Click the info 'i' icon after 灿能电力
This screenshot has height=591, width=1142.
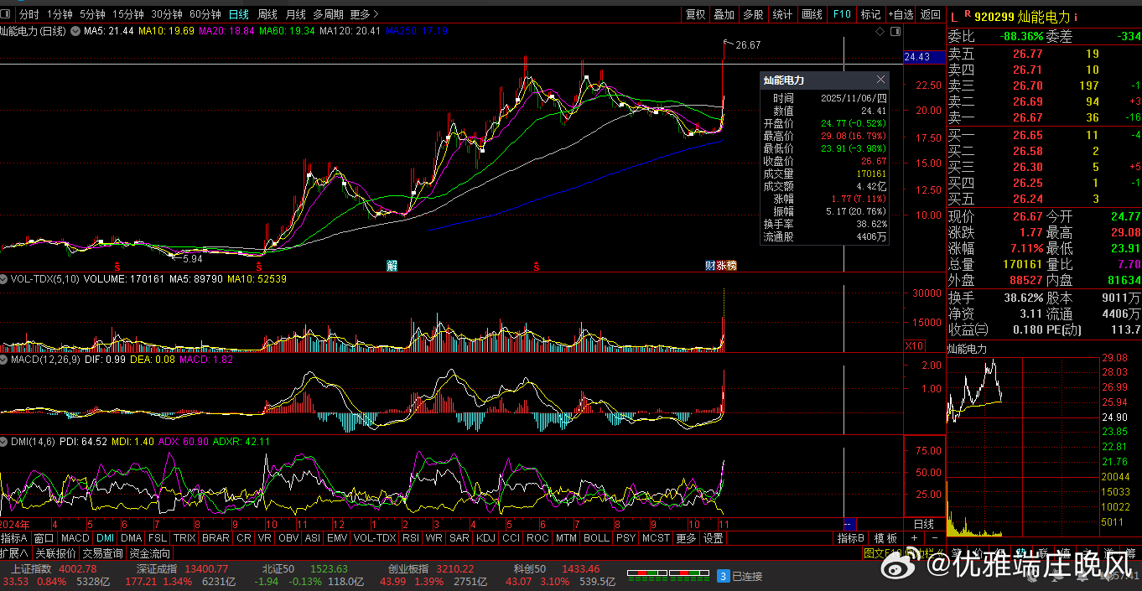point(1076,16)
